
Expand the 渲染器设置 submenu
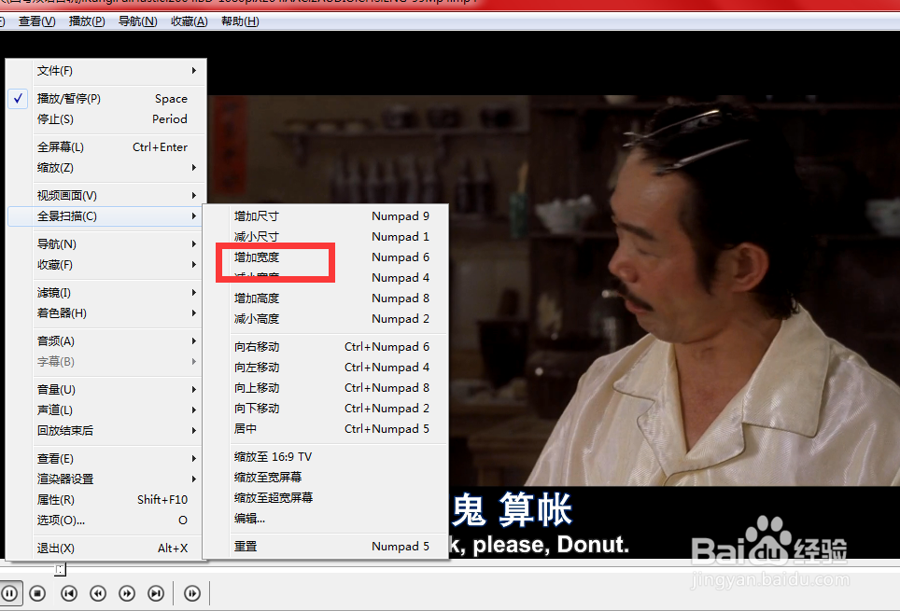106,479
